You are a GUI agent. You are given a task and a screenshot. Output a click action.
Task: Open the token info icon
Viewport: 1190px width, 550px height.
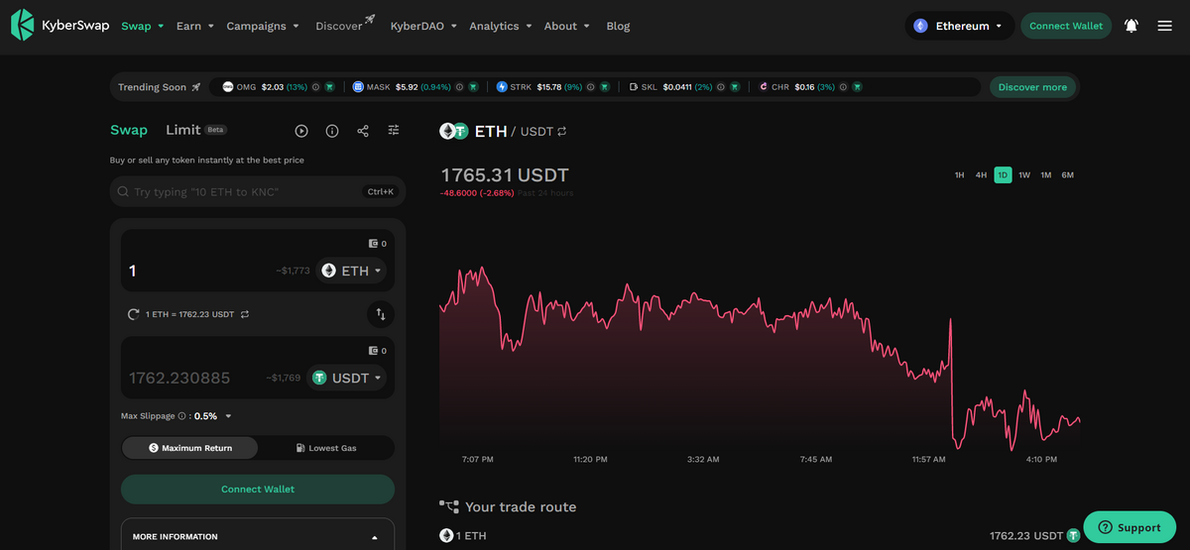[332, 131]
